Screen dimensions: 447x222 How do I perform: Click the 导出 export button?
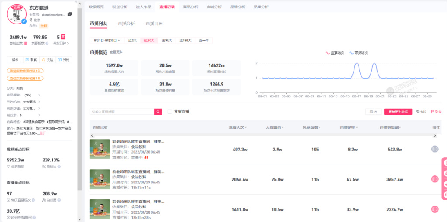pos(374,112)
